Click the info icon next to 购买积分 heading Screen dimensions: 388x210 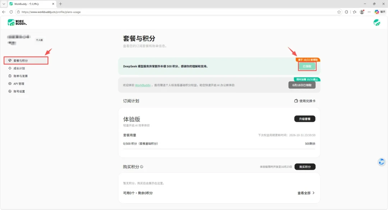[x=142, y=166]
